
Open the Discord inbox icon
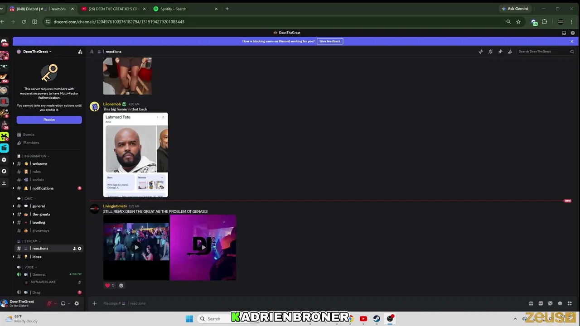point(564,33)
